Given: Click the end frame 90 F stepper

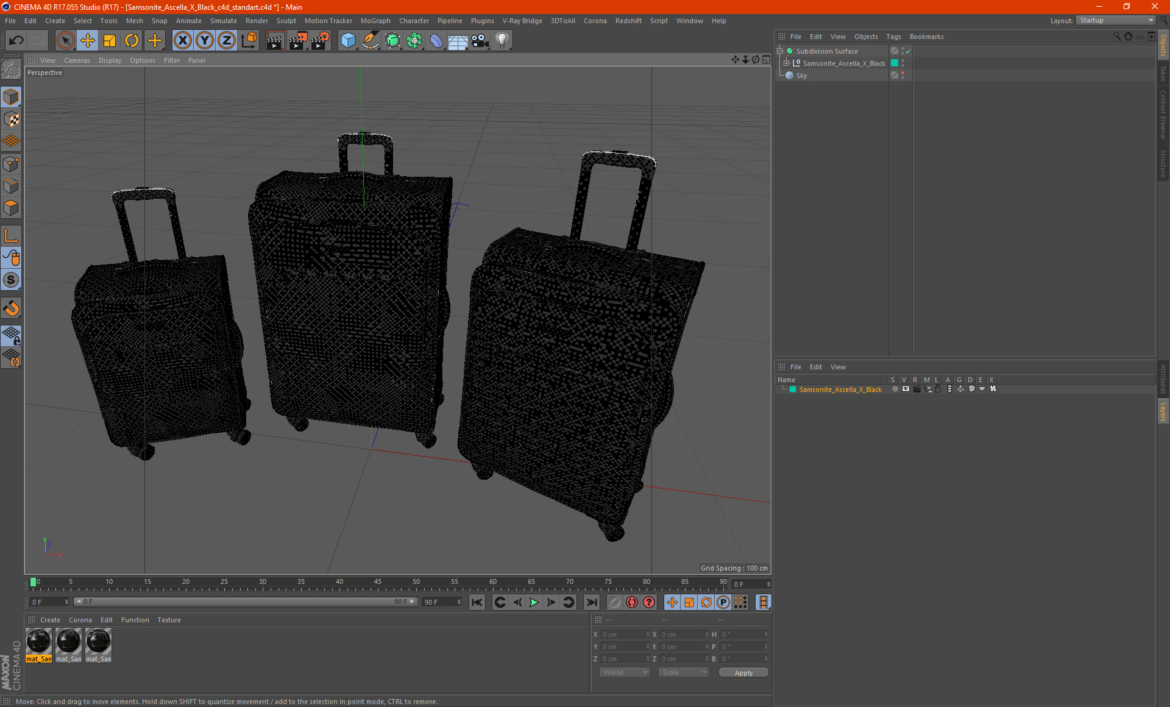Looking at the screenshot, I should [459, 602].
